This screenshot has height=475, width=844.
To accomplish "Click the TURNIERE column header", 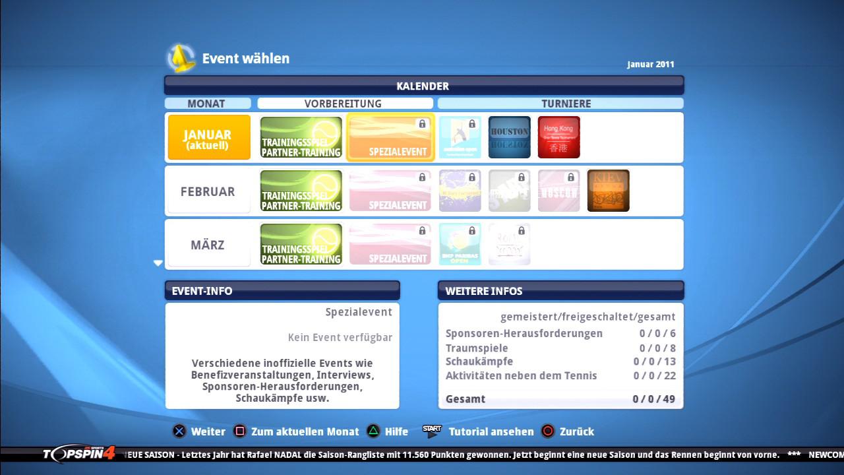I will 560,104.
